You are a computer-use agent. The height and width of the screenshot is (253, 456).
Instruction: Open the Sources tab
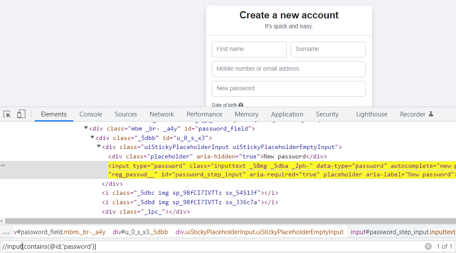[x=125, y=114]
